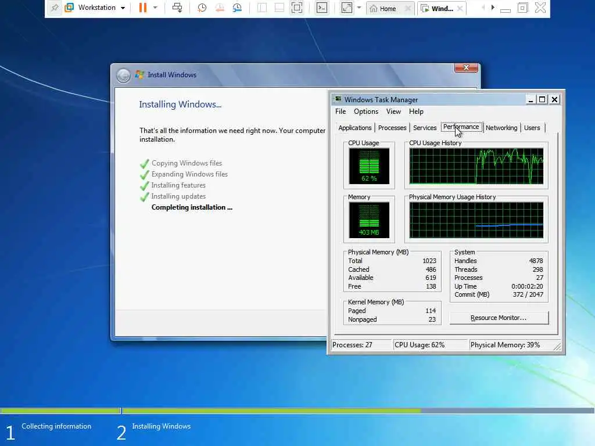Click the pin toolbar icon in VMware

point(55,8)
